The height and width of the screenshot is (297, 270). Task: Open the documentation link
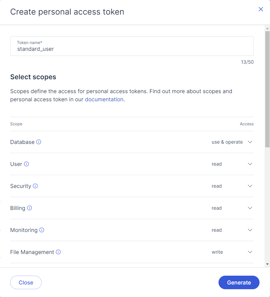(104, 99)
